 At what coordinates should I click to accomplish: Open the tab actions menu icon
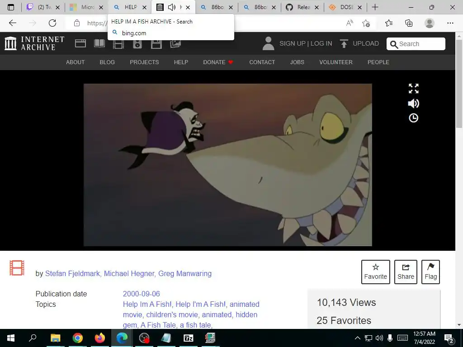click(x=11, y=7)
